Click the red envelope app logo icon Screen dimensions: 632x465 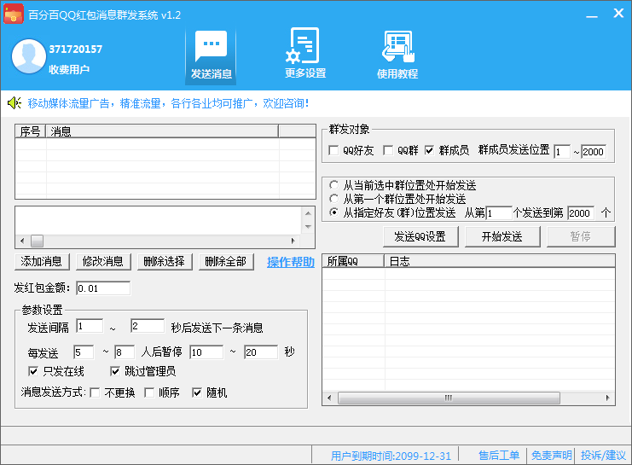(14, 14)
